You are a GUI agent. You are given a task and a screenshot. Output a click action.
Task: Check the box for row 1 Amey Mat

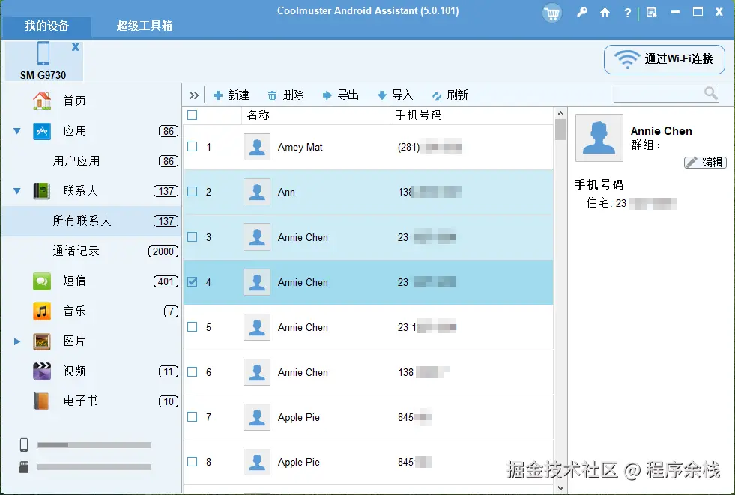coord(193,147)
